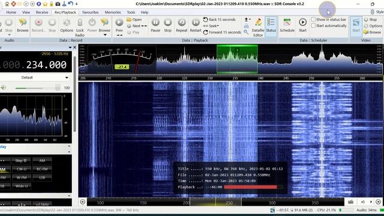Click Next in the playback group
384x216 pixels.
pos(137,26)
